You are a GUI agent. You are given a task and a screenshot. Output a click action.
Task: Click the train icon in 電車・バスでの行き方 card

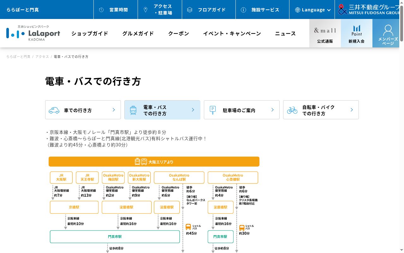[133, 110]
